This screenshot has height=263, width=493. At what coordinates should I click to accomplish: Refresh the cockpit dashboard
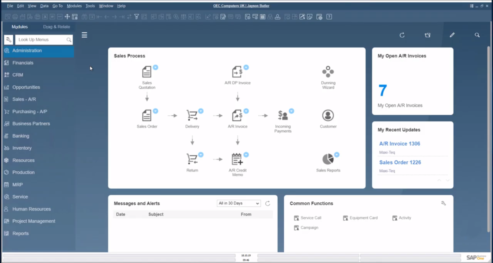(x=402, y=35)
